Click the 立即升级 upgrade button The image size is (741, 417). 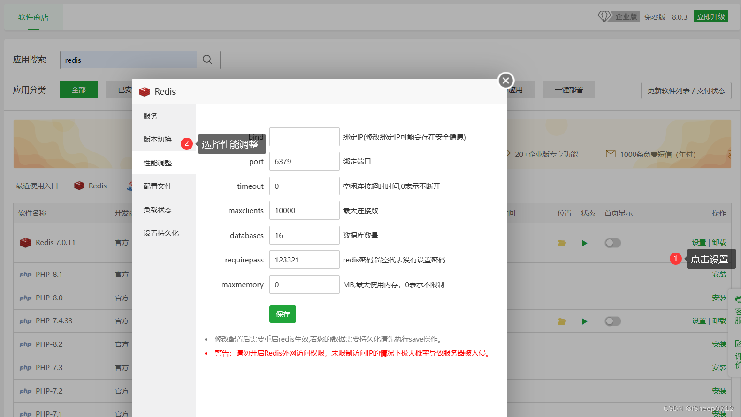(711, 16)
